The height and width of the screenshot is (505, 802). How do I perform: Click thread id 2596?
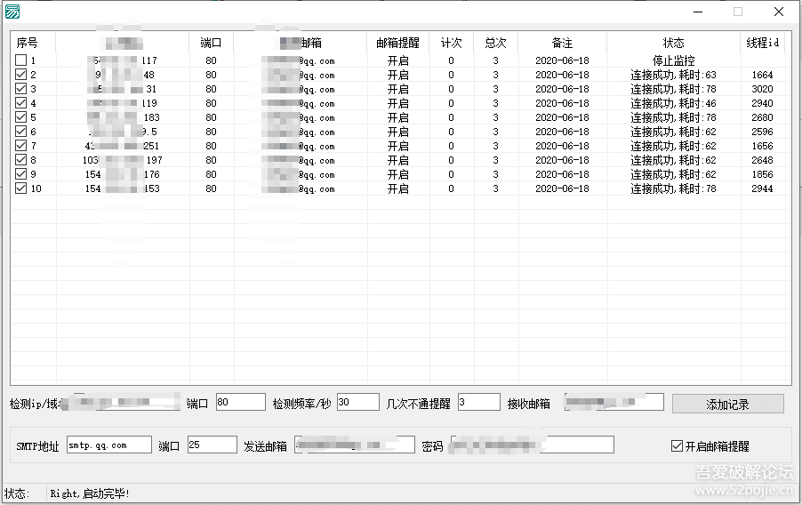point(762,132)
